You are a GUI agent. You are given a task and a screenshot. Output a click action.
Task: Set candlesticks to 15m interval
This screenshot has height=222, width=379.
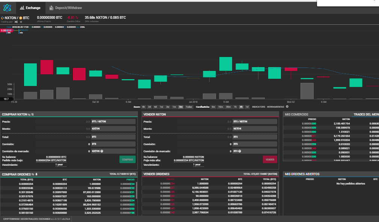(220, 107)
